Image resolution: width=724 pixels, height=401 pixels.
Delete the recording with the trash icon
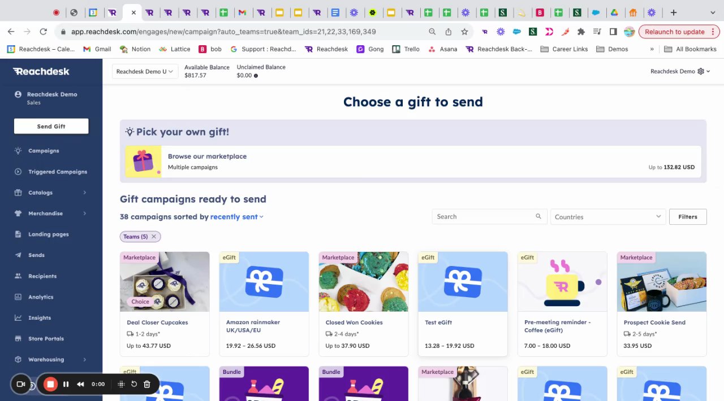(x=147, y=384)
